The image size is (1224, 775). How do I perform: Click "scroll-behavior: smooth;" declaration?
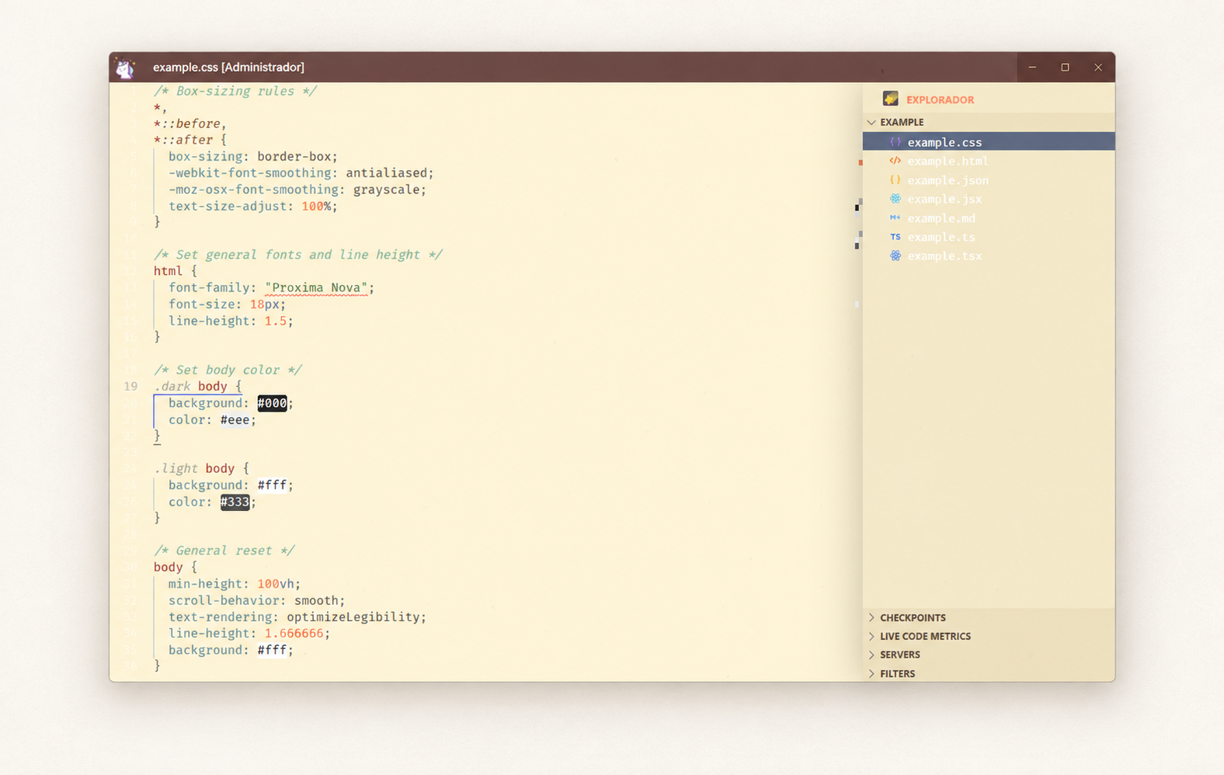tap(256, 600)
